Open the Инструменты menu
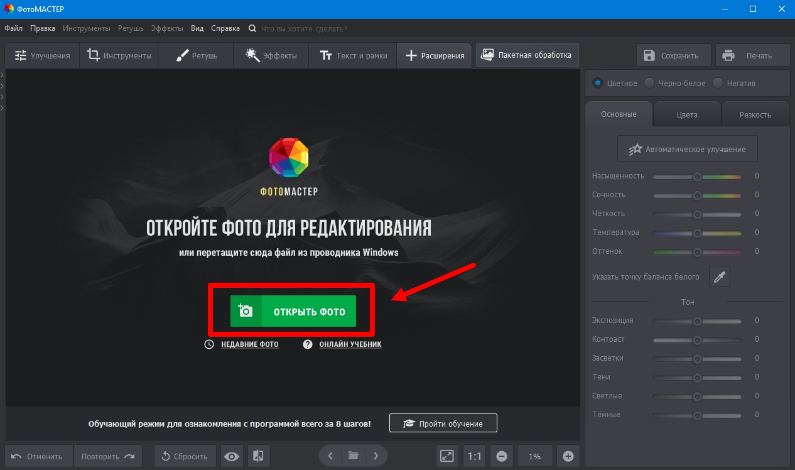The width and height of the screenshot is (795, 470). (87, 28)
